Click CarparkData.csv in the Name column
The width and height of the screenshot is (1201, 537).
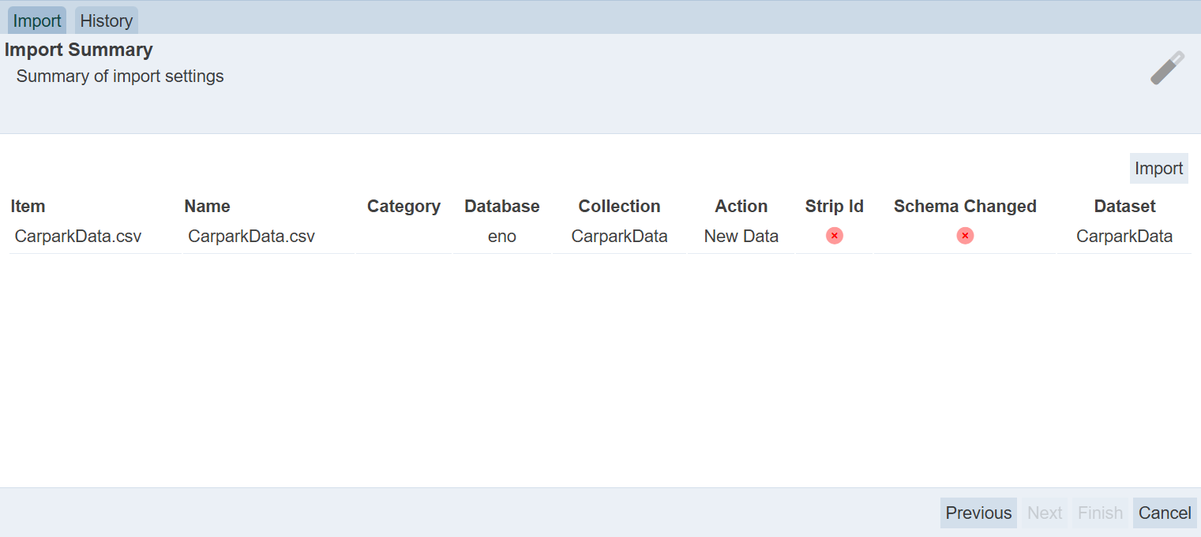tap(251, 237)
